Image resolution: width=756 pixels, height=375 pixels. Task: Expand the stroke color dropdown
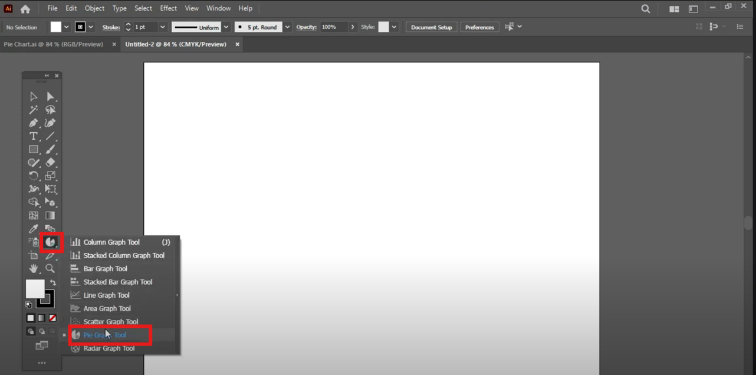coord(91,27)
